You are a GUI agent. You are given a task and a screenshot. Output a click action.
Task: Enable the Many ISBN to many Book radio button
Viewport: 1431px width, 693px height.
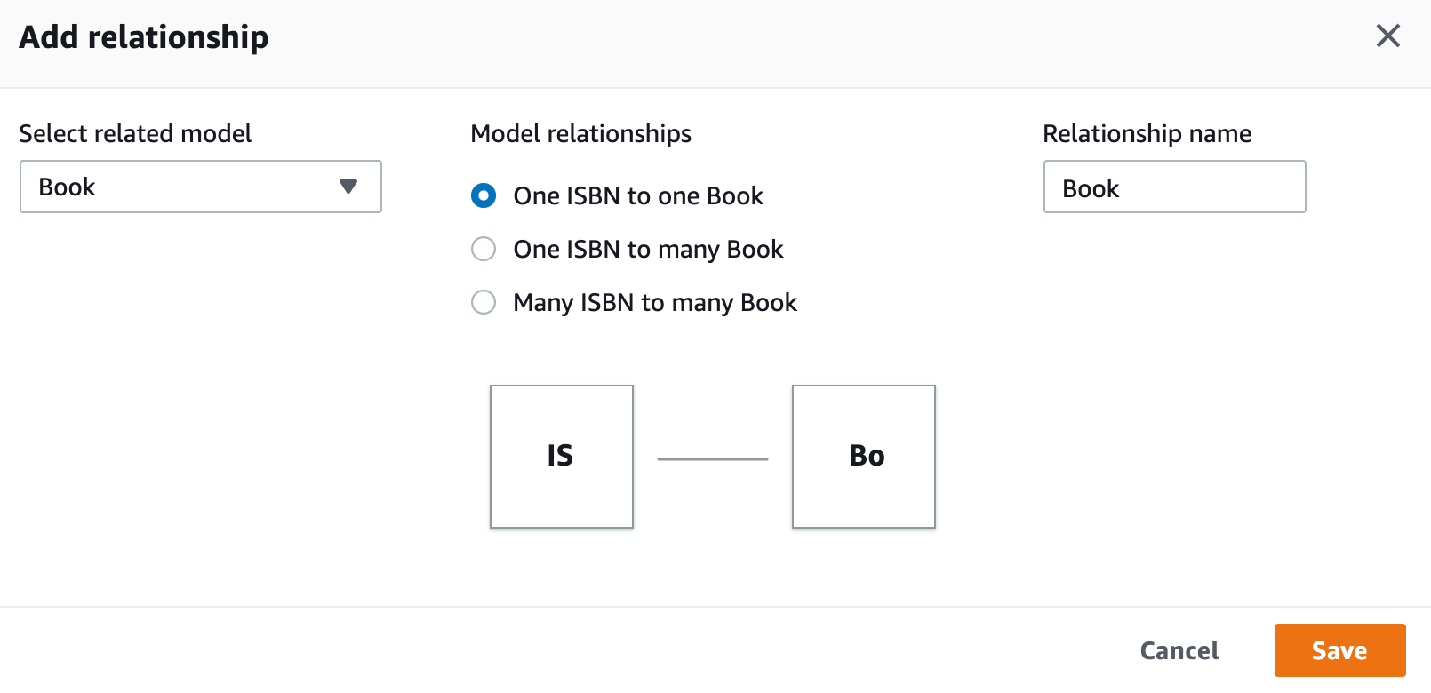click(x=484, y=302)
